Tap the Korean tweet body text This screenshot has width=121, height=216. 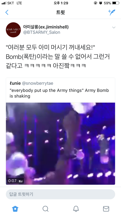click(x=58, y=57)
